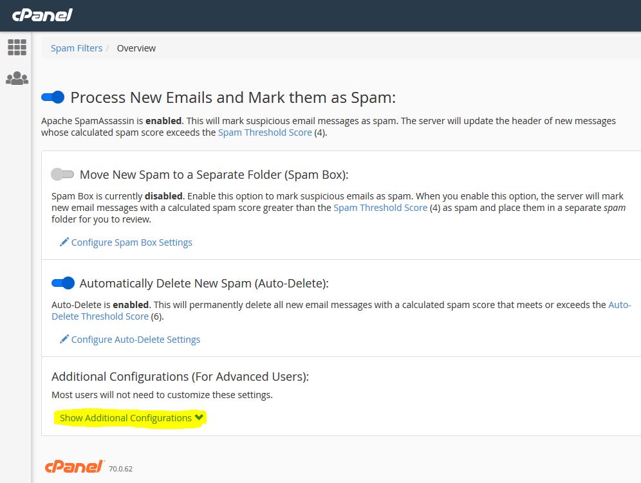This screenshot has width=641, height=483.
Task: Disable the Auto-Delete toggle switch
Action: click(63, 283)
